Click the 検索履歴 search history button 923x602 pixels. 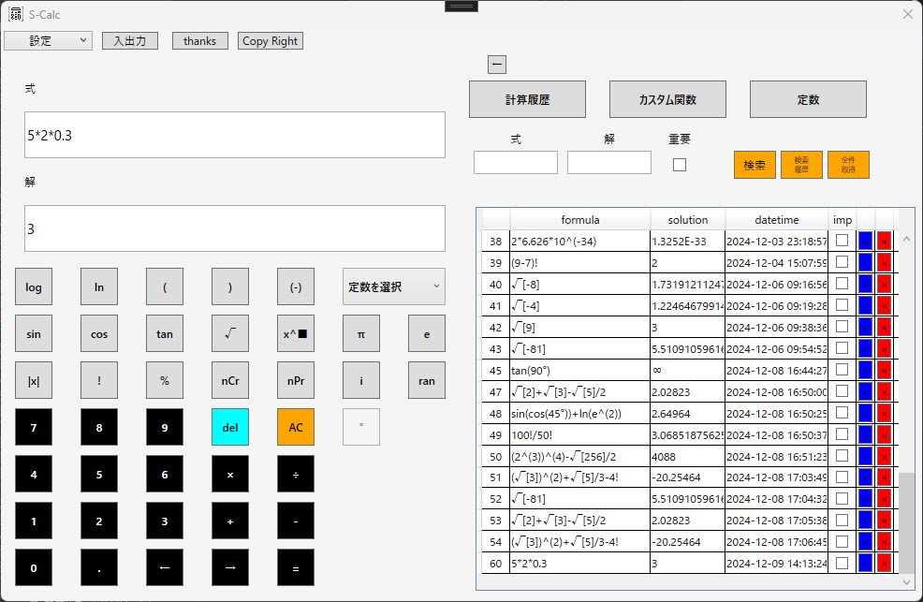pyautogui.click(x=801, y=165)
